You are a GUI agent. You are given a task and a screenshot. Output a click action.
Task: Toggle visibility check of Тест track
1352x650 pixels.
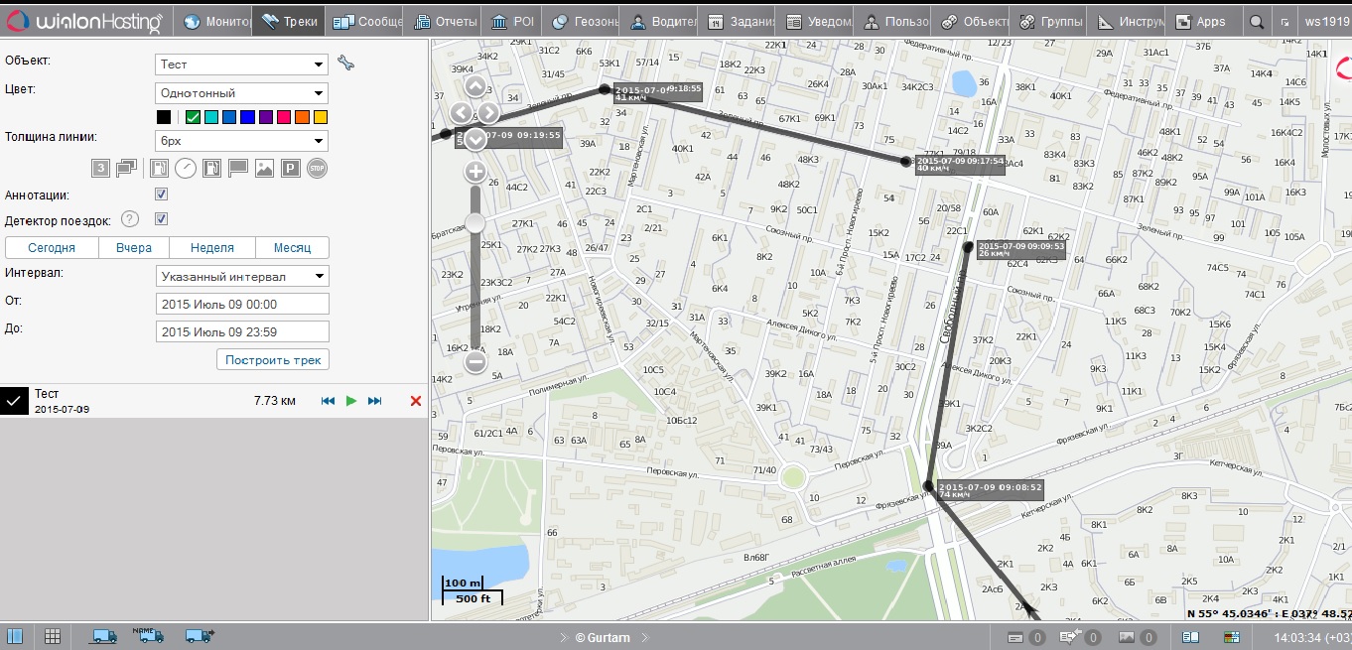click(x=14, y=401)
